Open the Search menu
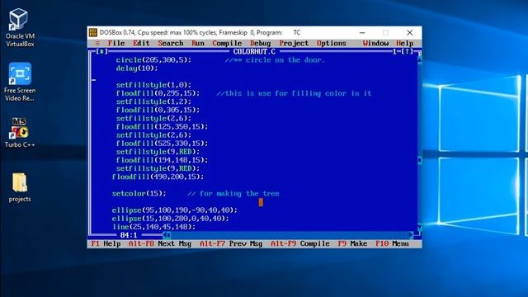Screen dimensions: 528x297 (x=171, y=43)
